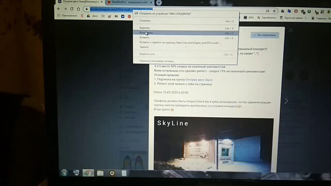The height and width of the screenshot is (186, 331).
Task: Bookmark page with the star icon
Action: (x=274, y=11)
